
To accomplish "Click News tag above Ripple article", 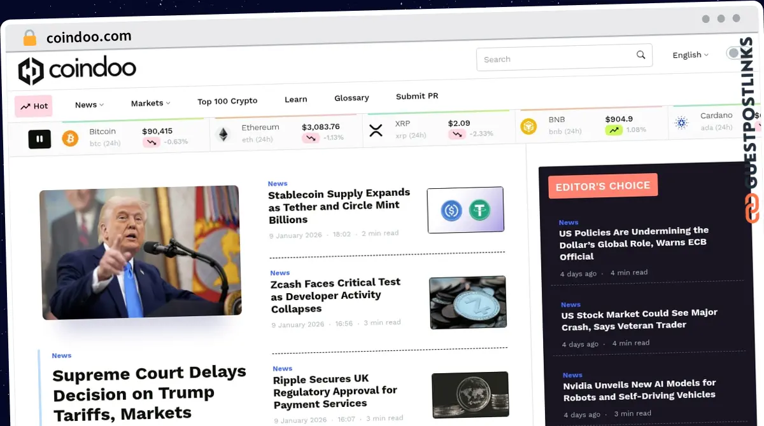I will pyautogui.click(x=283, y=368).
